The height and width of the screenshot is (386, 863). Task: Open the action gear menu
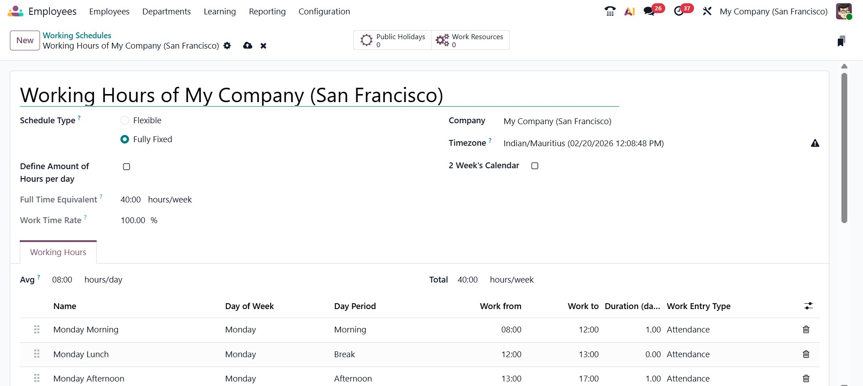point(227,45)
